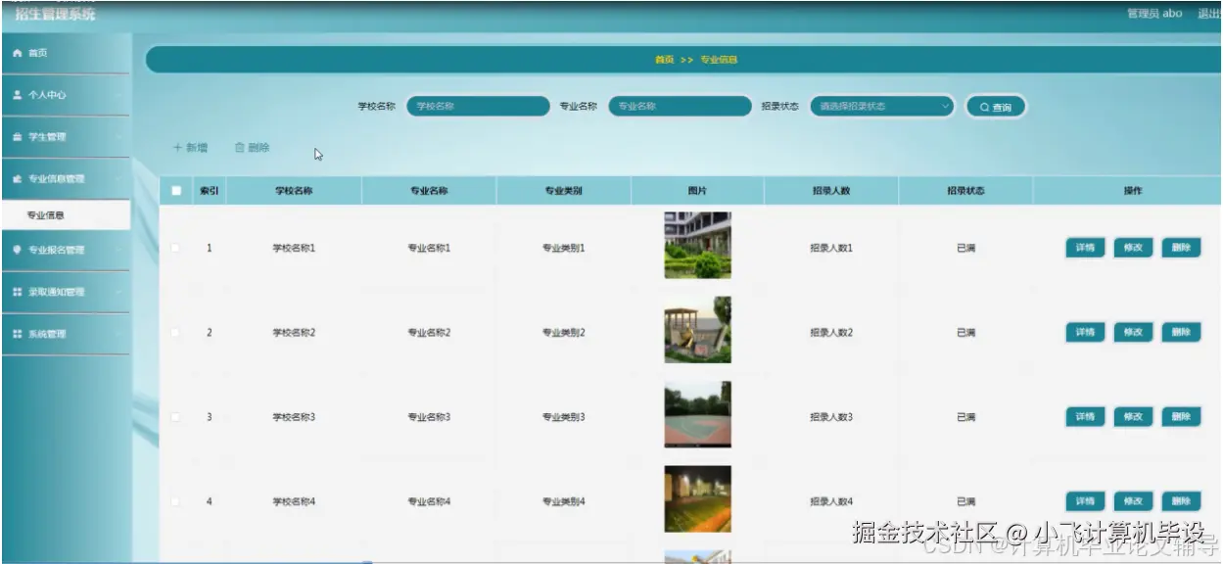This screenshot has height=564, width=1223.
Task: Open the building thumbnail in row 1
Action: 697,246
